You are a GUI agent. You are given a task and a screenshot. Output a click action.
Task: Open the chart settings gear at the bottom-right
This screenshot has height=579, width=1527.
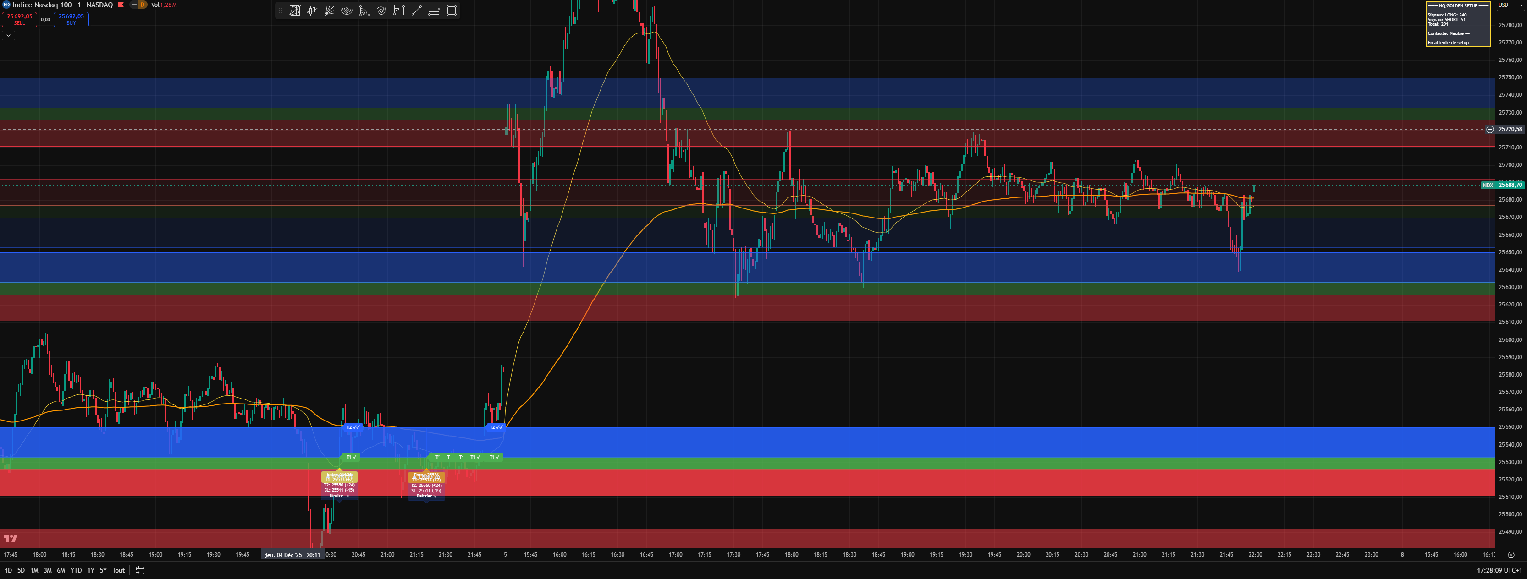[1510, 555]
